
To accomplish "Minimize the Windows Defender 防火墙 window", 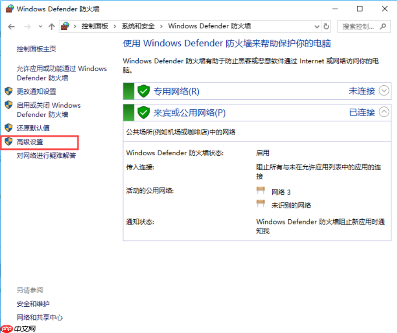I will (335, 9).
